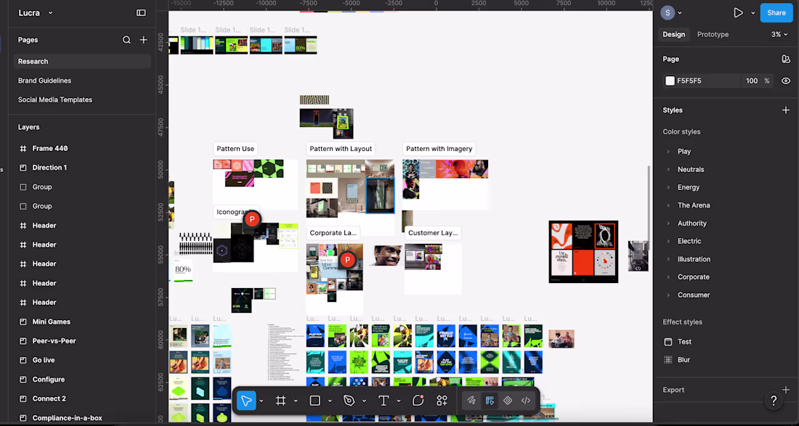Switch to Draw mode icon
The height and width of the screenshot is (426, 799).
(471, 401)
